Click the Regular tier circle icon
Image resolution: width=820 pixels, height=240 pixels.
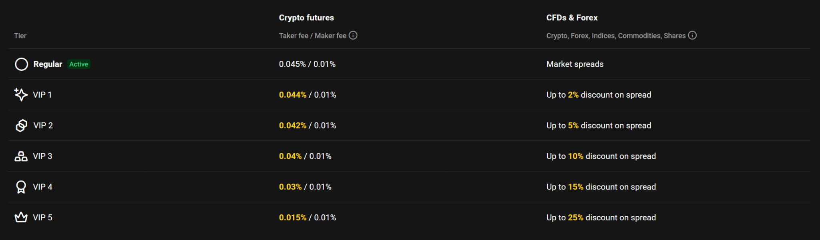point(21,64)
